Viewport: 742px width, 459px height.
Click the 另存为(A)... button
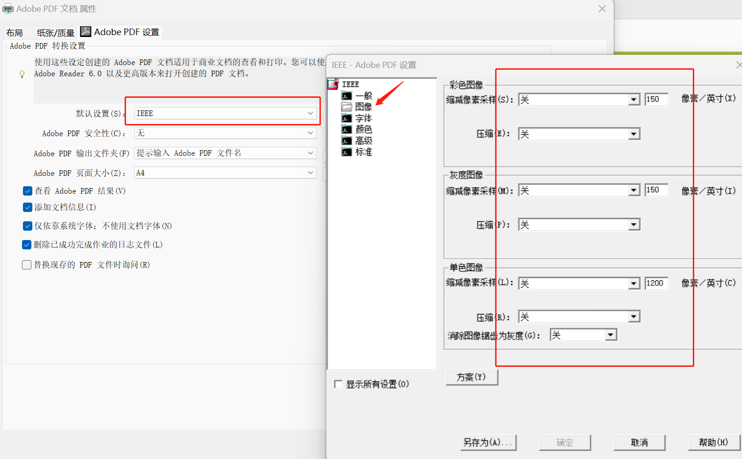[489, 443]
